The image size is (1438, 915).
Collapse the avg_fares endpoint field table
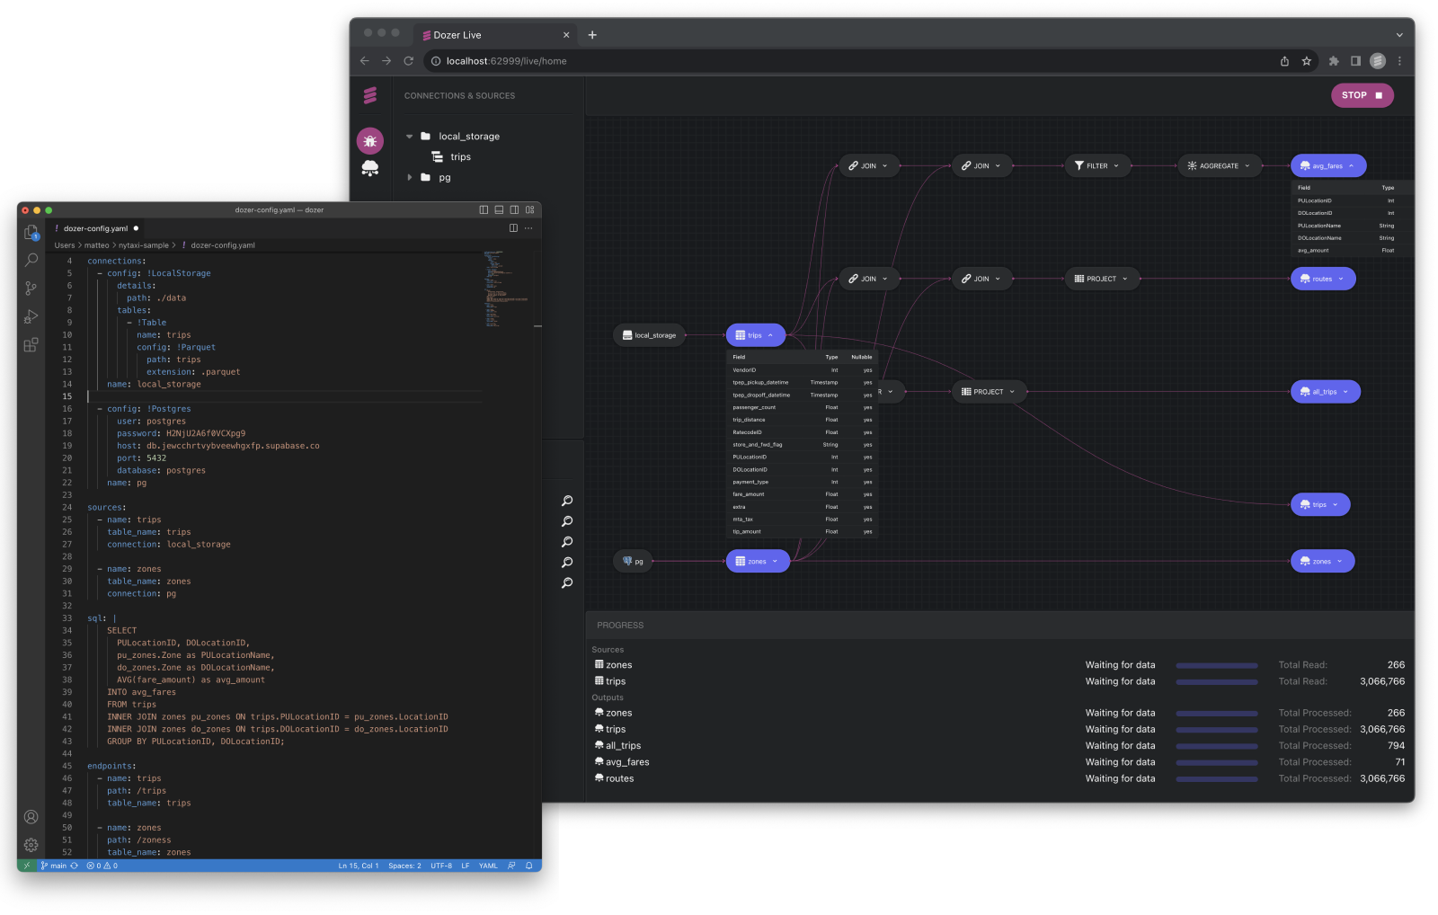[1351, 166]
